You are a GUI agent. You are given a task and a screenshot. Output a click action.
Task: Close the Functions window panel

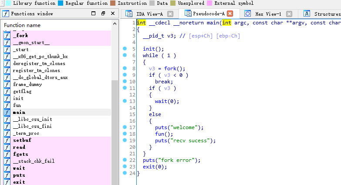113,14
